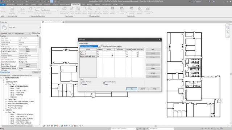Open Active Workset dropdown in ribbon

point(57,10)
